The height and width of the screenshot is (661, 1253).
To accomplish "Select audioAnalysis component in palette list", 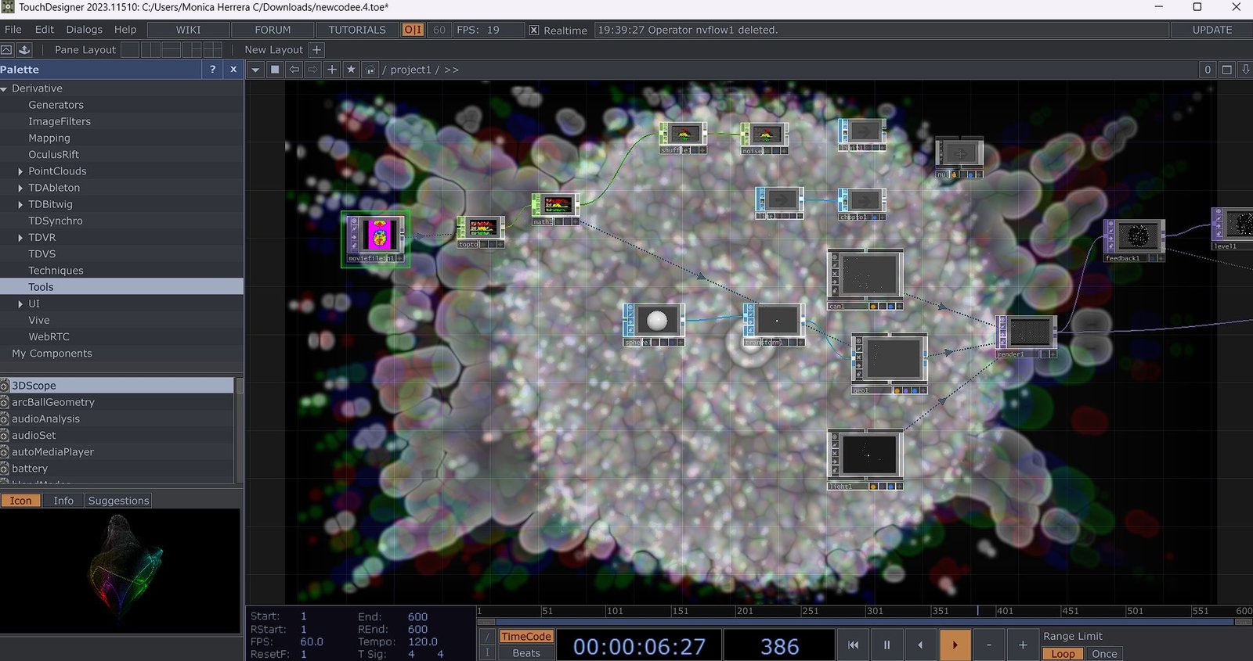I will 45,419.
